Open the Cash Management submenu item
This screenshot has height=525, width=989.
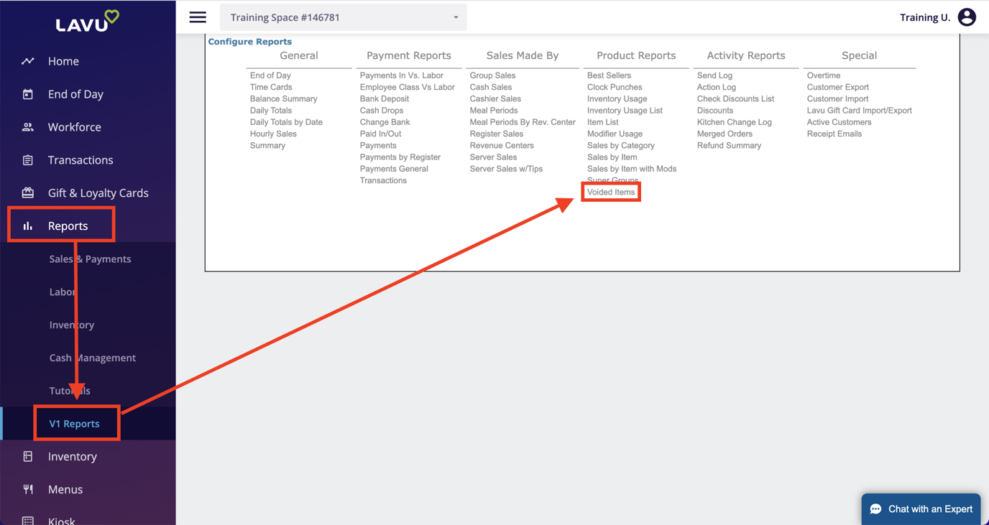pyautogui.click(x=92, y=358)
